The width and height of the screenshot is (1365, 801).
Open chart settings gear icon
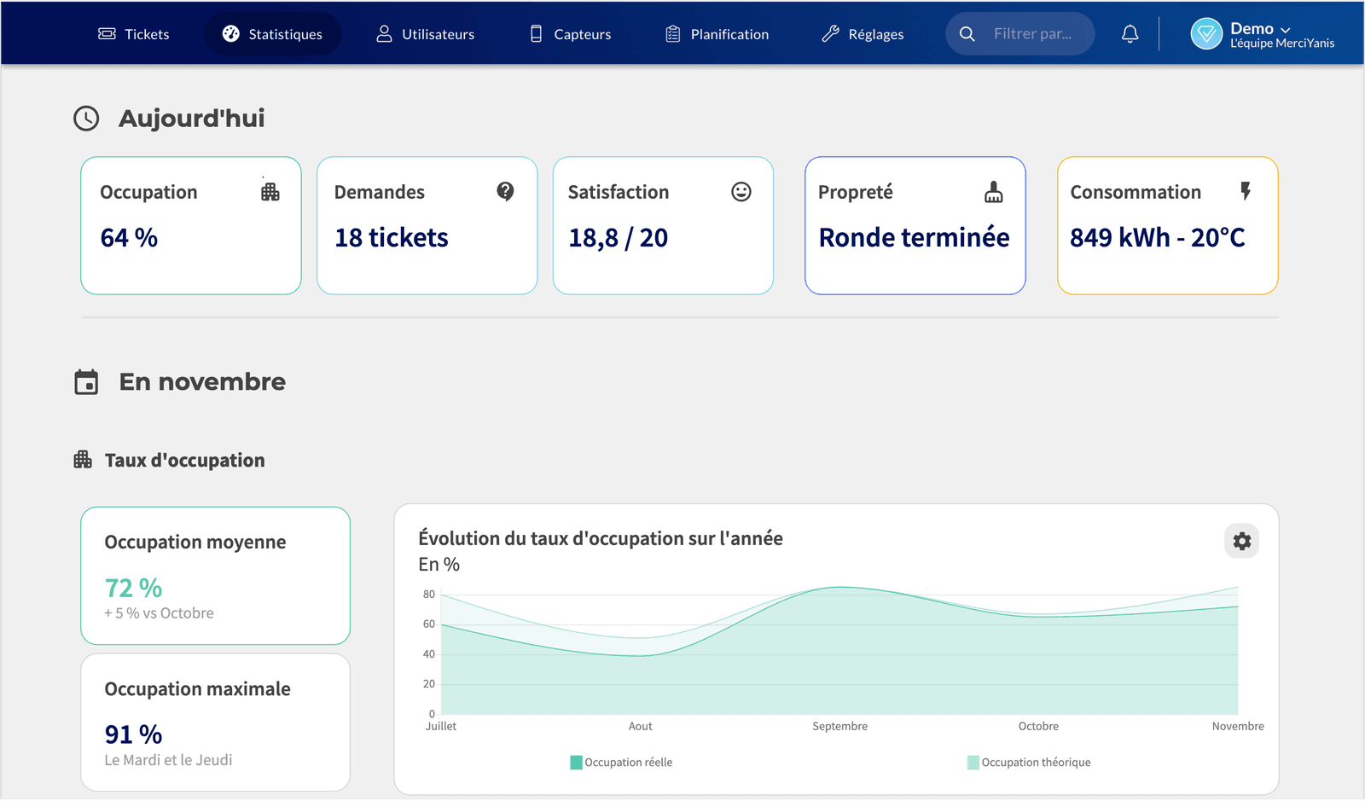pyautogui.click(x=1242, y=541)
